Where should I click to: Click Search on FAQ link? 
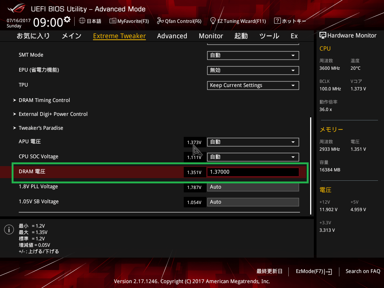363,271
